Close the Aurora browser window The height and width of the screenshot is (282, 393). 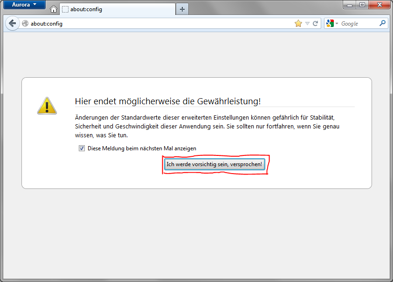pos(379,5)
